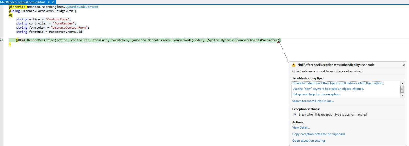Close the NullReferenceException popup
The image size is (409, 146).
click(x=404, y=65)
